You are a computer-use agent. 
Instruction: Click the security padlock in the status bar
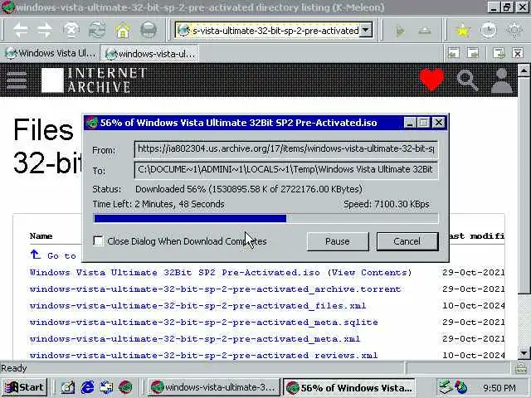coord(520,368)
